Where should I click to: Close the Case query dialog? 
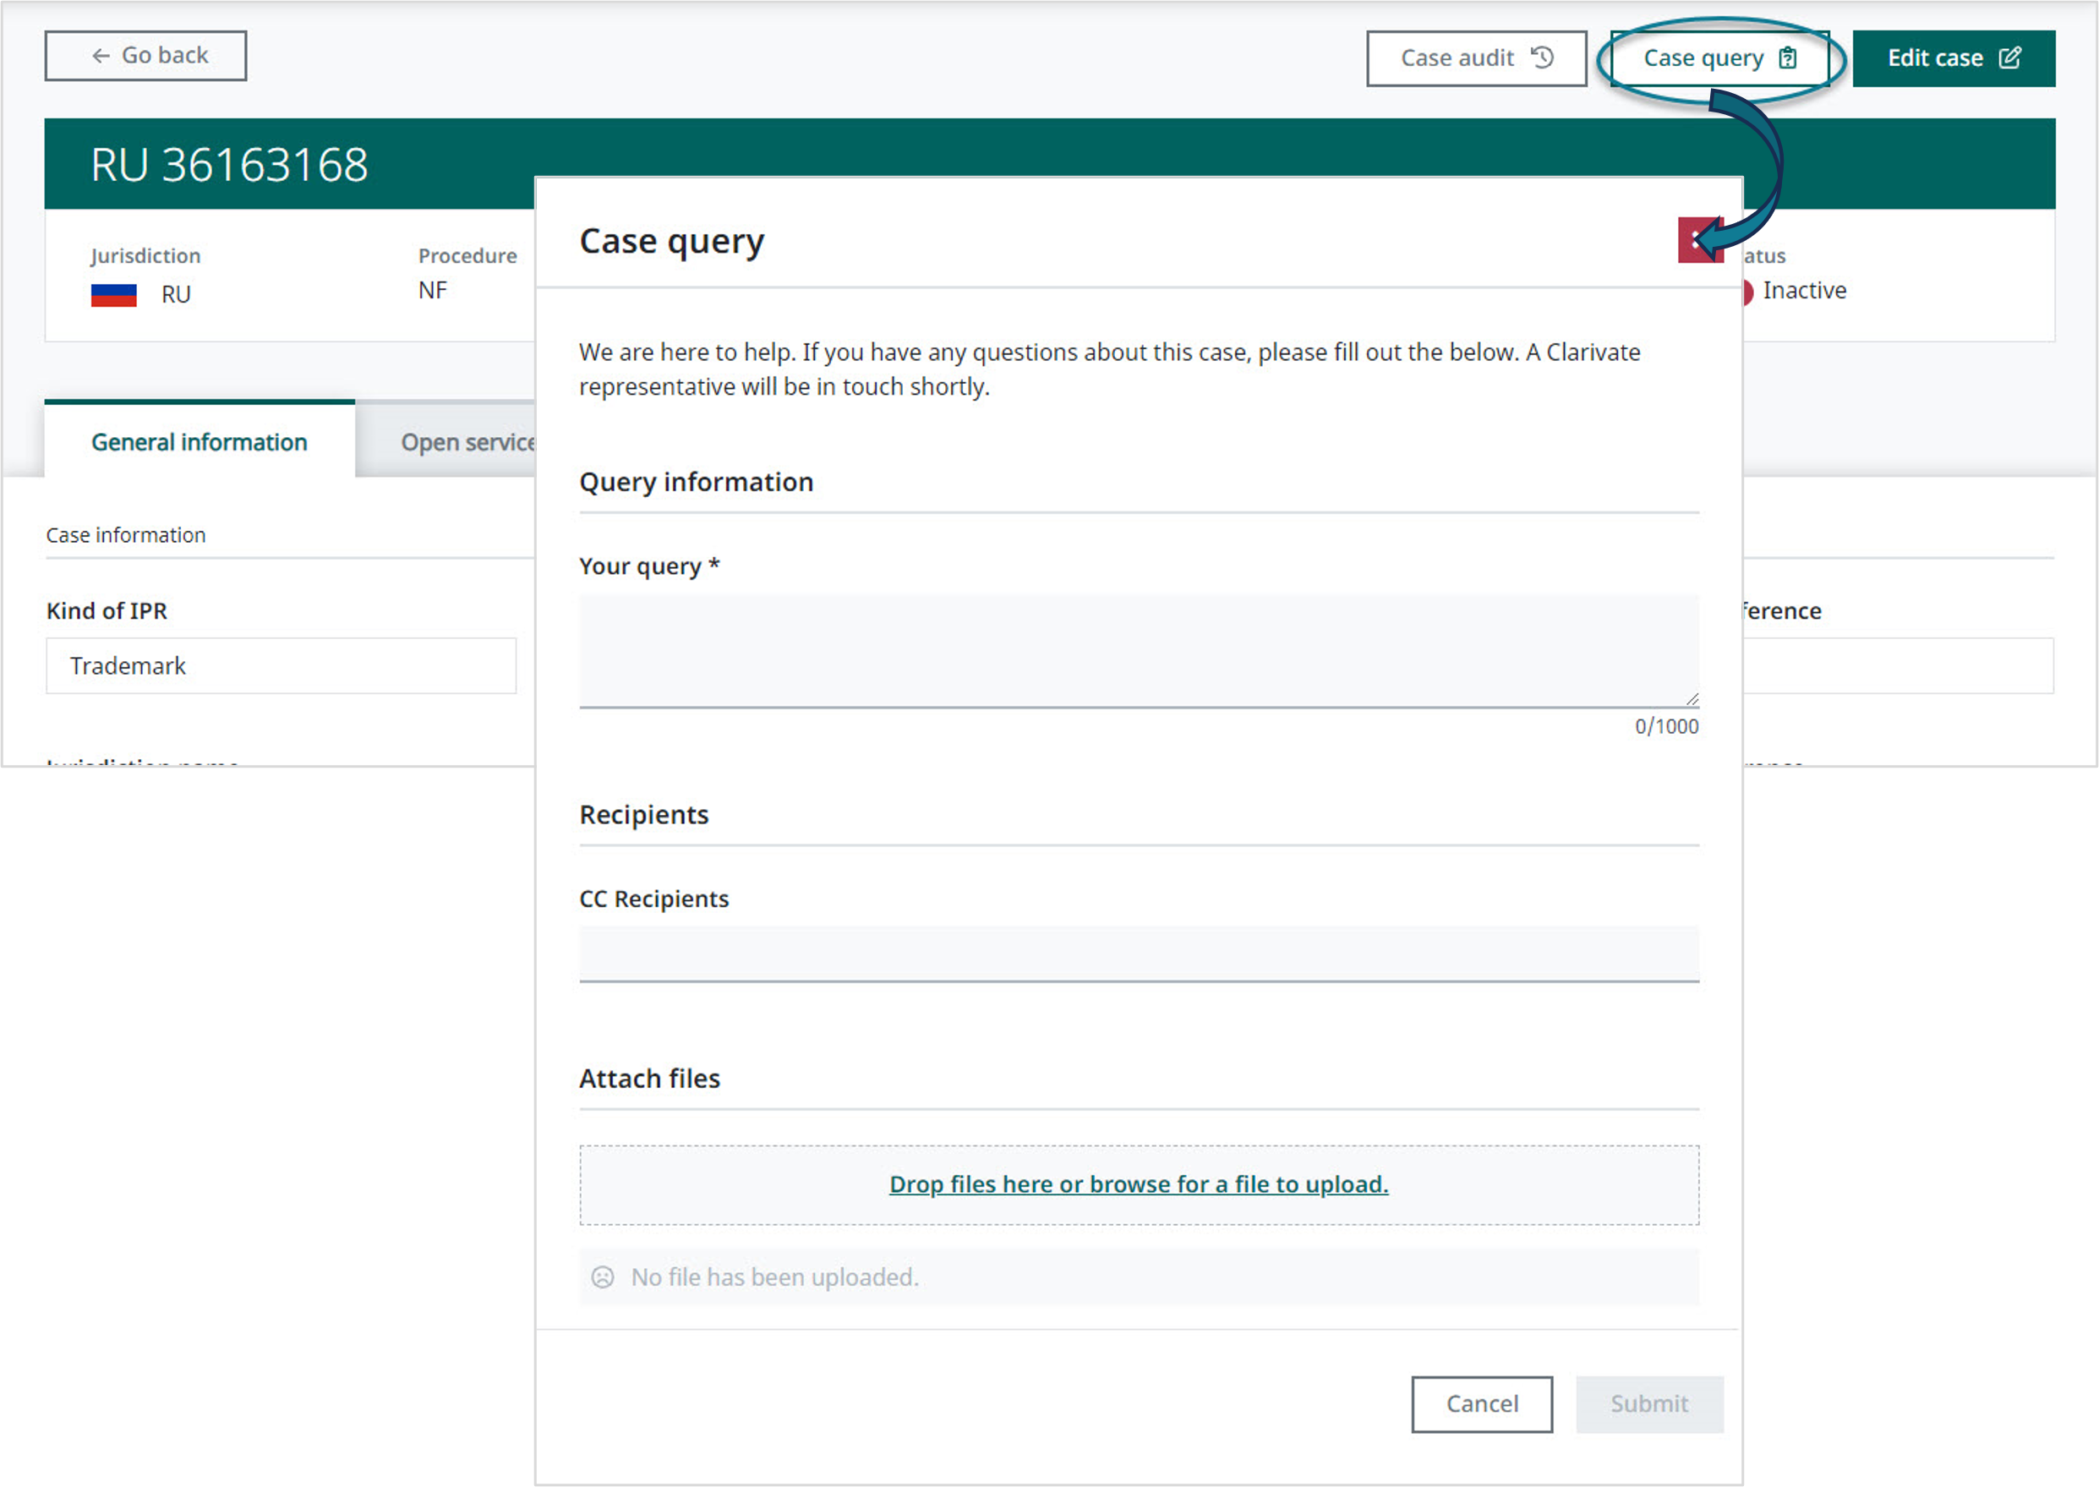click(1700, 240)
